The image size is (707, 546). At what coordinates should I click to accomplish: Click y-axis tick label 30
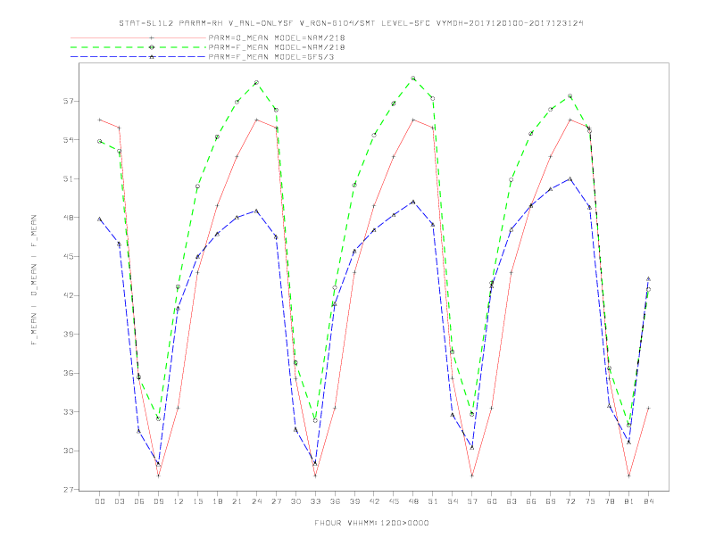pos(68,451)
